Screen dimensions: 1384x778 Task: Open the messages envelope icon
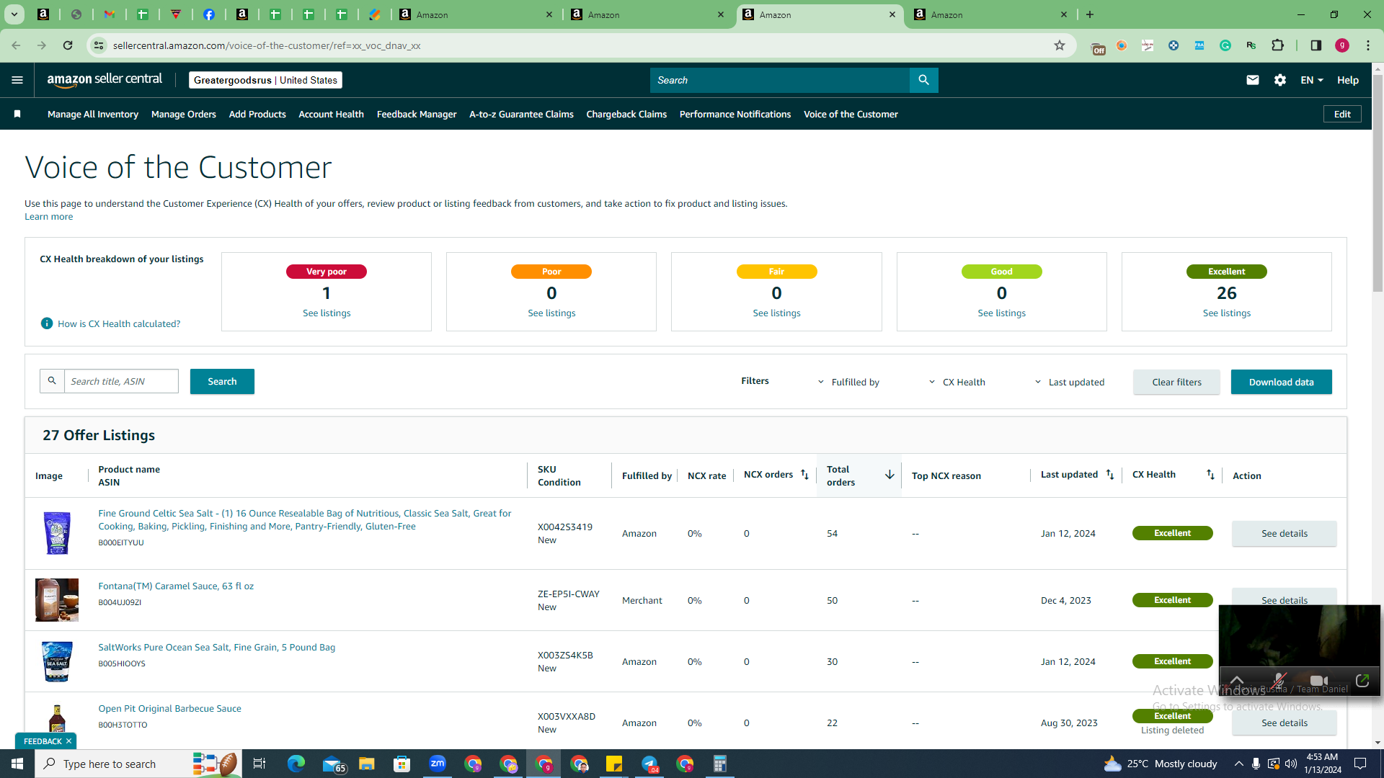click(x=1253, y=80)
